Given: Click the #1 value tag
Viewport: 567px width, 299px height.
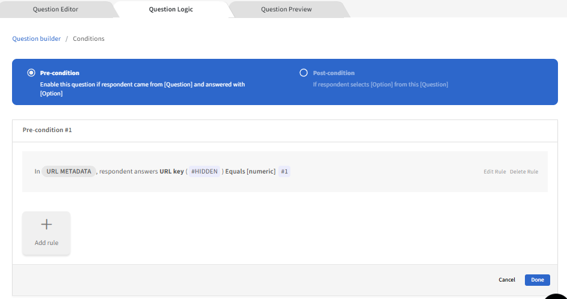Looking at the screenshot, I should 284,172.
